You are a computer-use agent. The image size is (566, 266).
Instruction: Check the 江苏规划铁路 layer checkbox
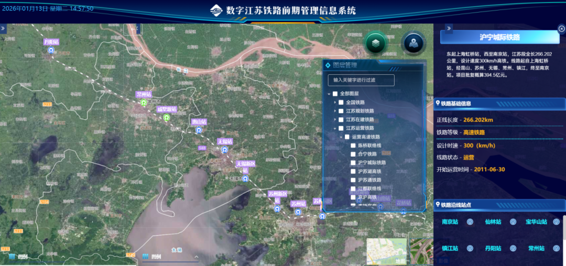341,111
